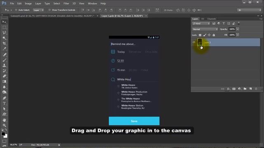
Task: Enable the Auto-Select checkbox
Action: pos(16,10)
